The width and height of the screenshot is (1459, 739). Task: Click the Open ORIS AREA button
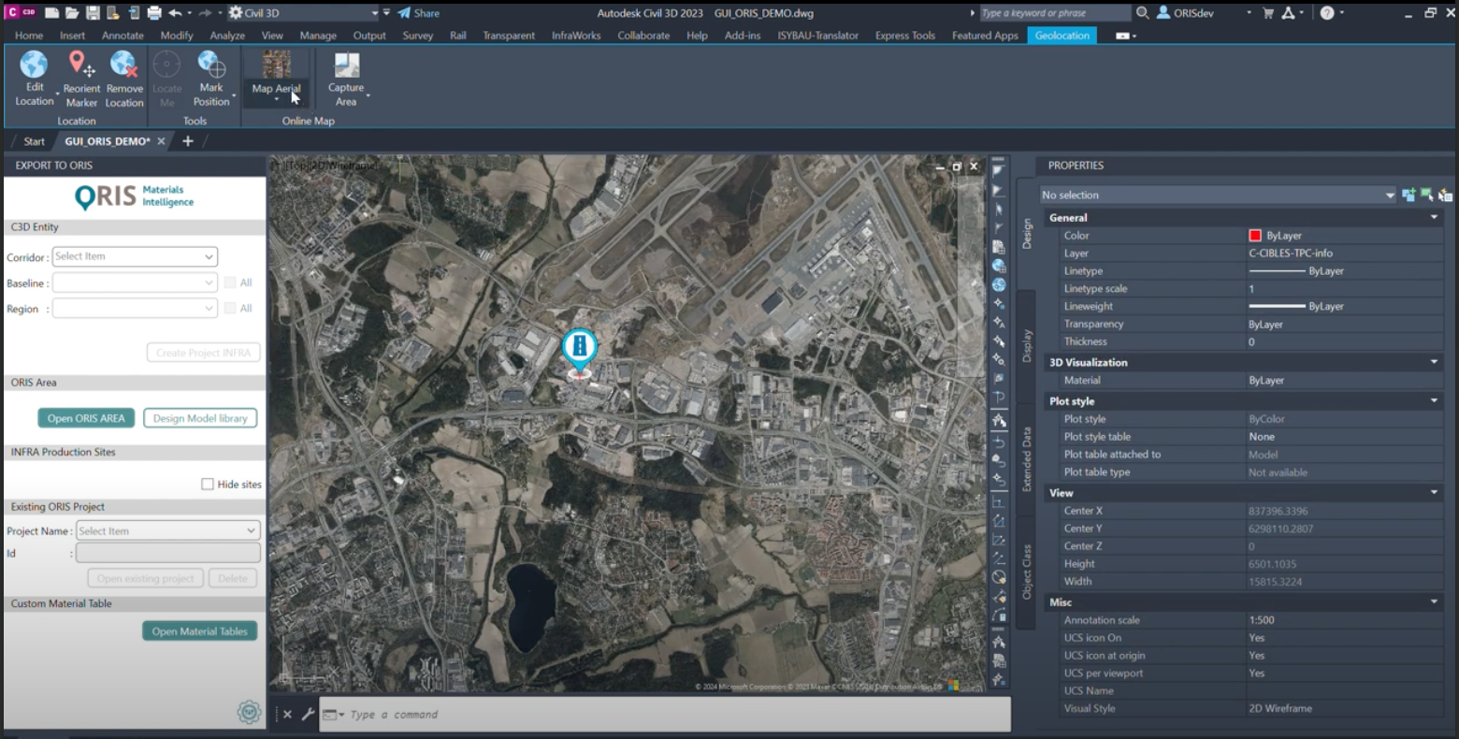point(86,418)
